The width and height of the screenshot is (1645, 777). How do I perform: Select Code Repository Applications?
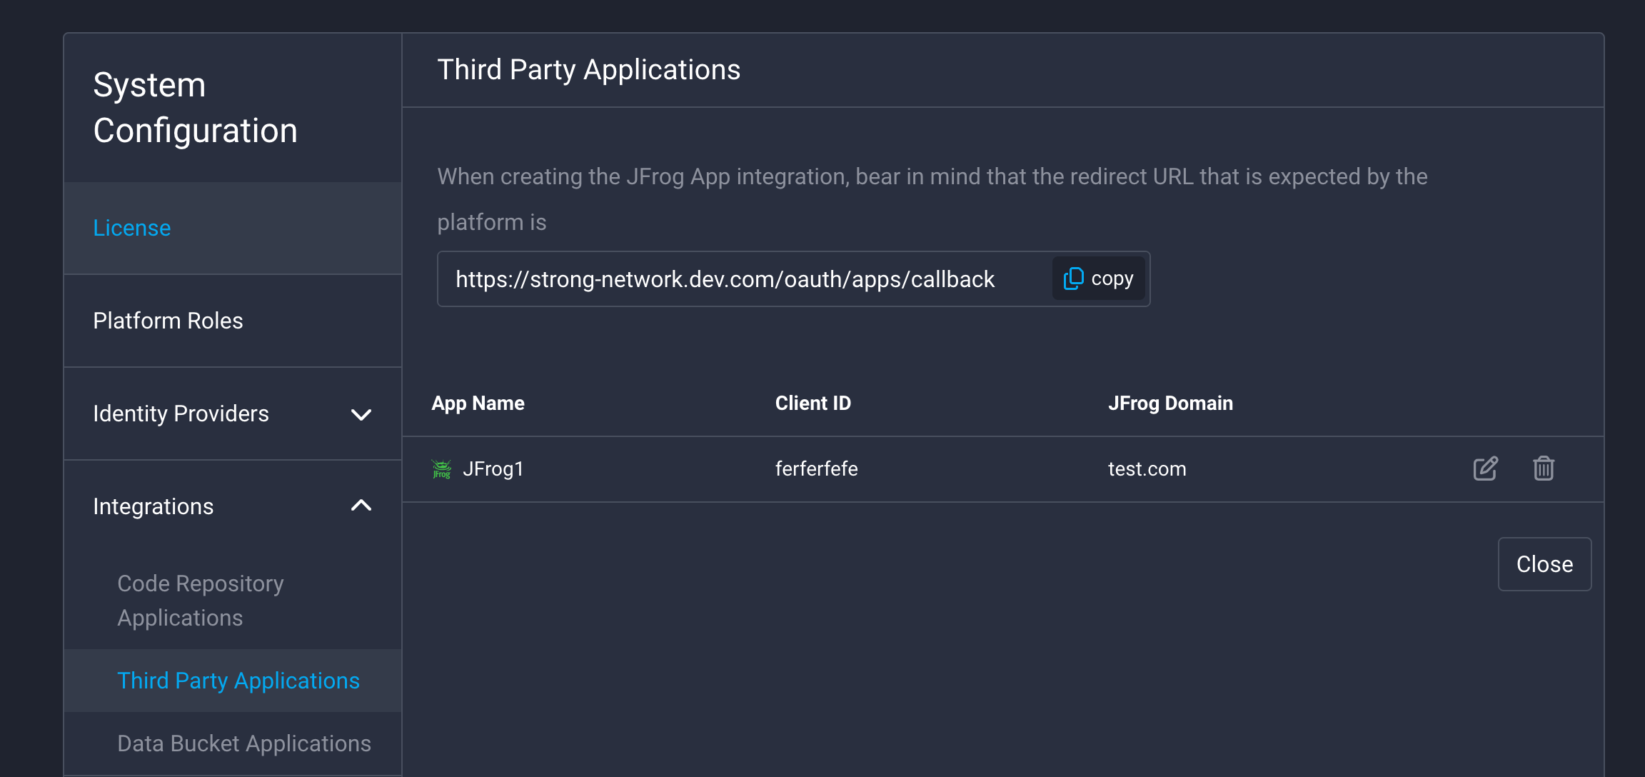pyautogui.click(x=200, y=600)
